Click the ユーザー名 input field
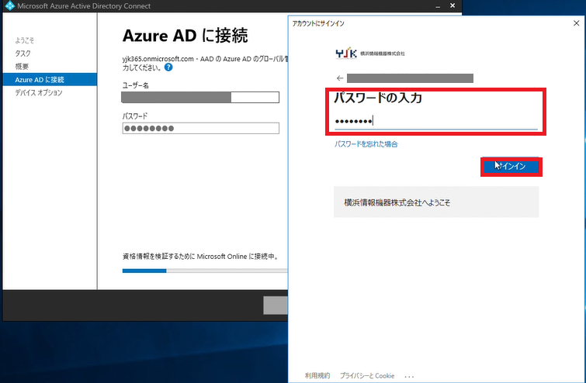 200,98
